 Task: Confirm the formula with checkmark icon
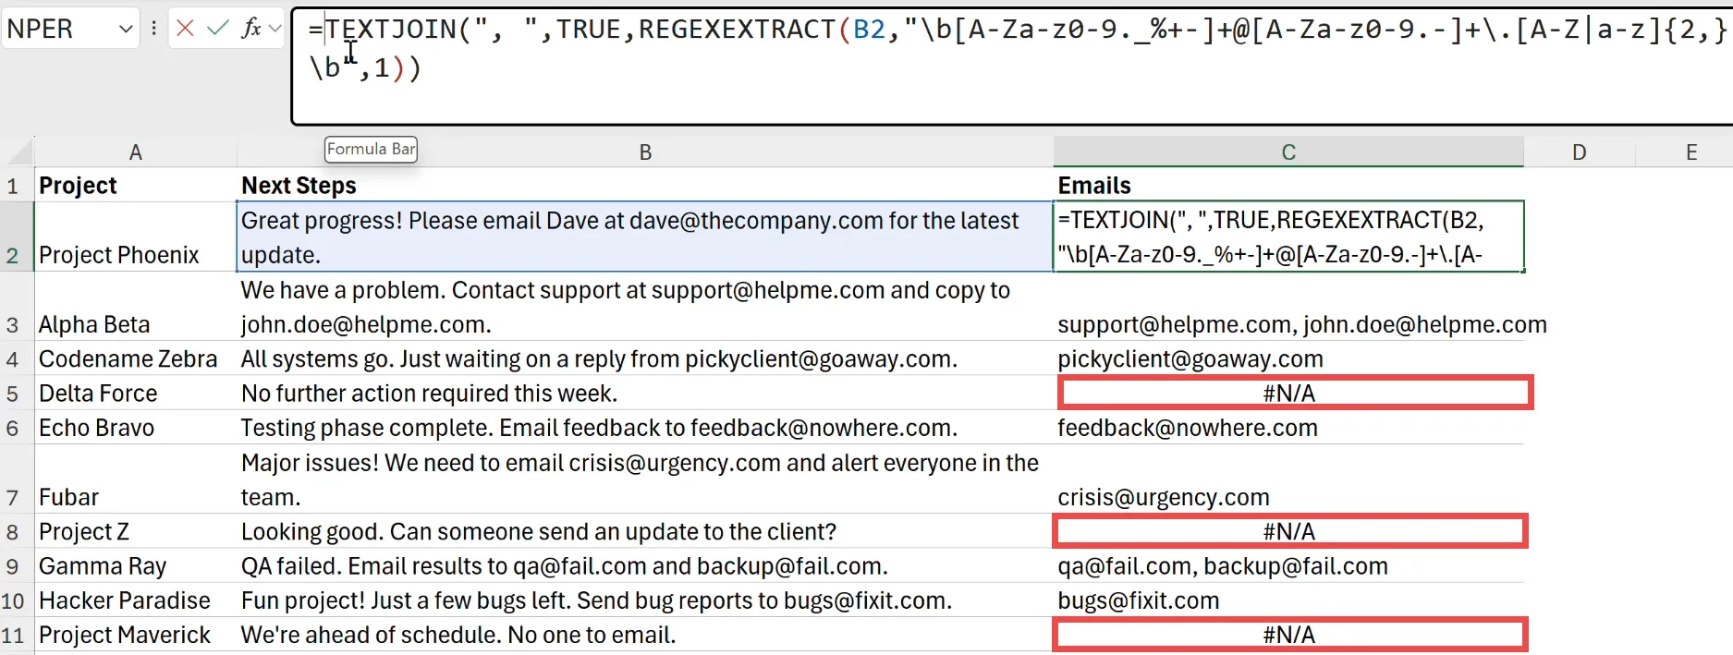pyautogui.click(x=217, y=29)
